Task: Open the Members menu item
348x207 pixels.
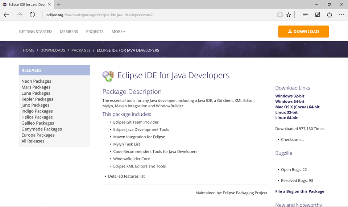Action: coord(69,32)
